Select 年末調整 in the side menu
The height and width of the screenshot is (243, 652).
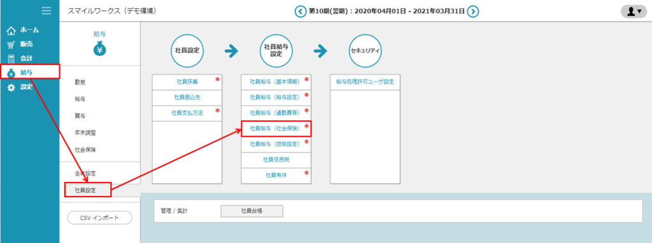pos(85,132)
